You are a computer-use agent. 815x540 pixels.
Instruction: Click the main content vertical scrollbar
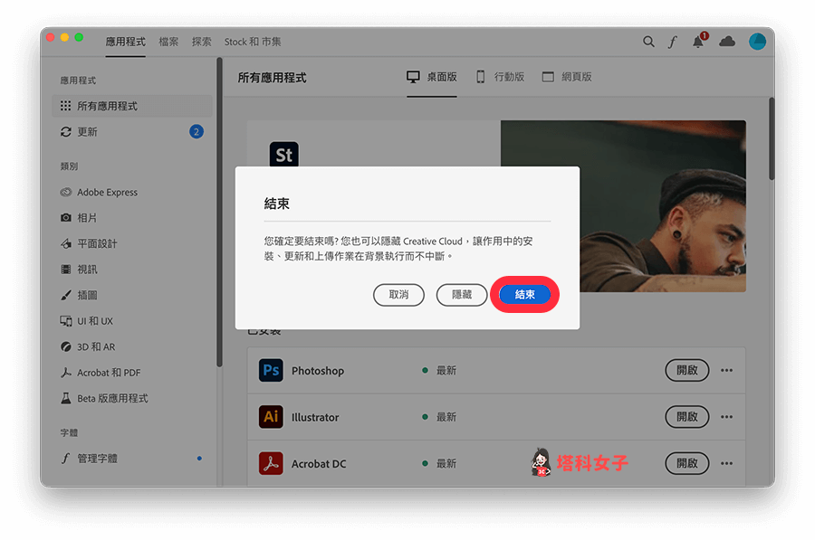772,138
